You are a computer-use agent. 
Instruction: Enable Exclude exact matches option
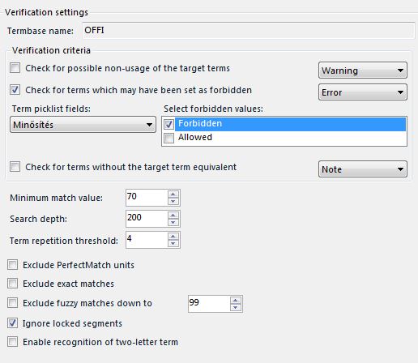pos(13,284)
